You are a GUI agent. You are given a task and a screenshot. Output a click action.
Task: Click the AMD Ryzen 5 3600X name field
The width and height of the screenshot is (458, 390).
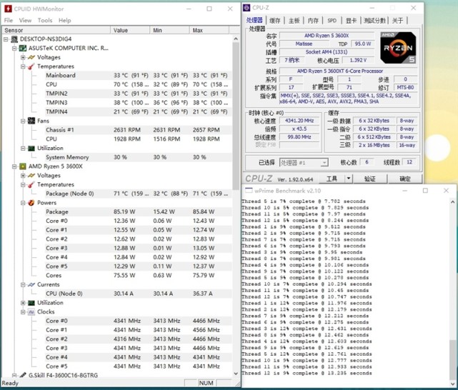327,36
